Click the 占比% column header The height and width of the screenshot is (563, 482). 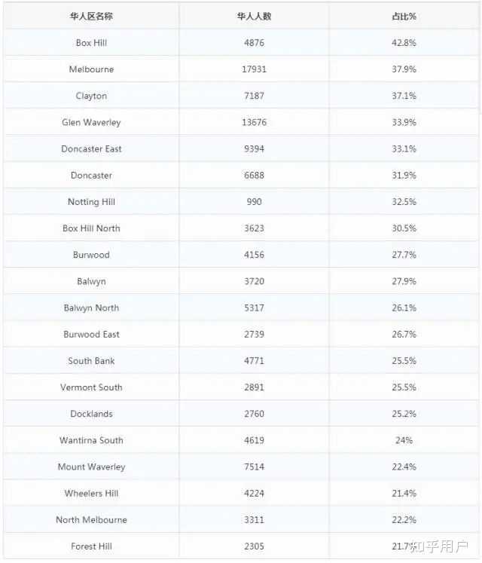tap(404, 16)
